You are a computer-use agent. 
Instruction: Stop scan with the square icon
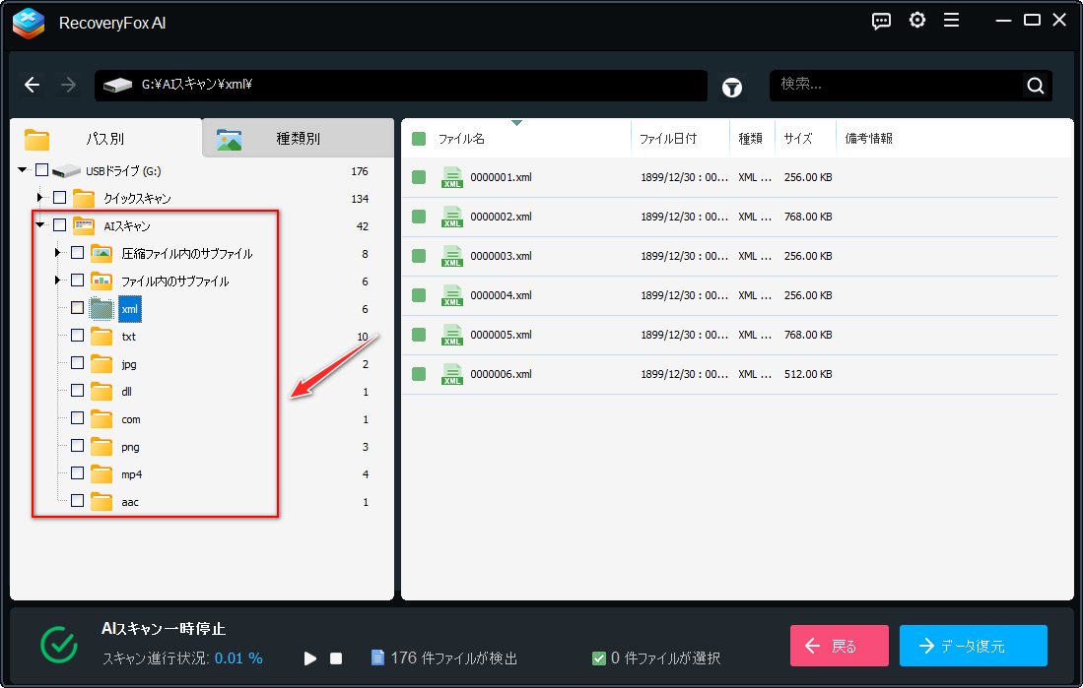coord(336,657)
